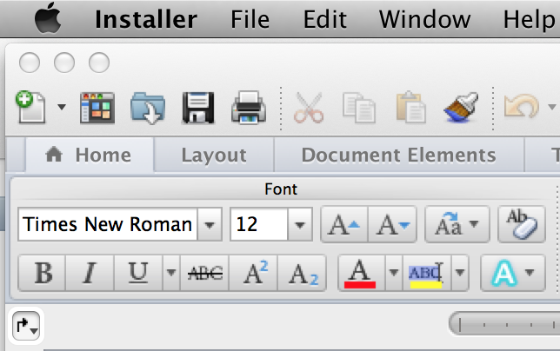Open the Change Case dropdown
Screen dimensions: 560x351
[457, 225]
